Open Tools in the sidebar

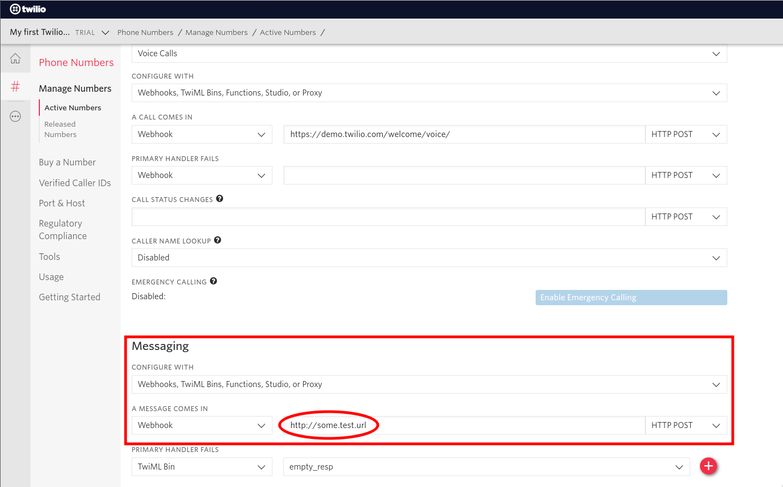point(49,257)
